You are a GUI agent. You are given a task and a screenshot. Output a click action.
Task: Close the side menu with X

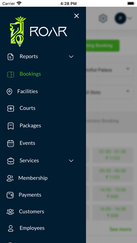click(x=76, y=16)
